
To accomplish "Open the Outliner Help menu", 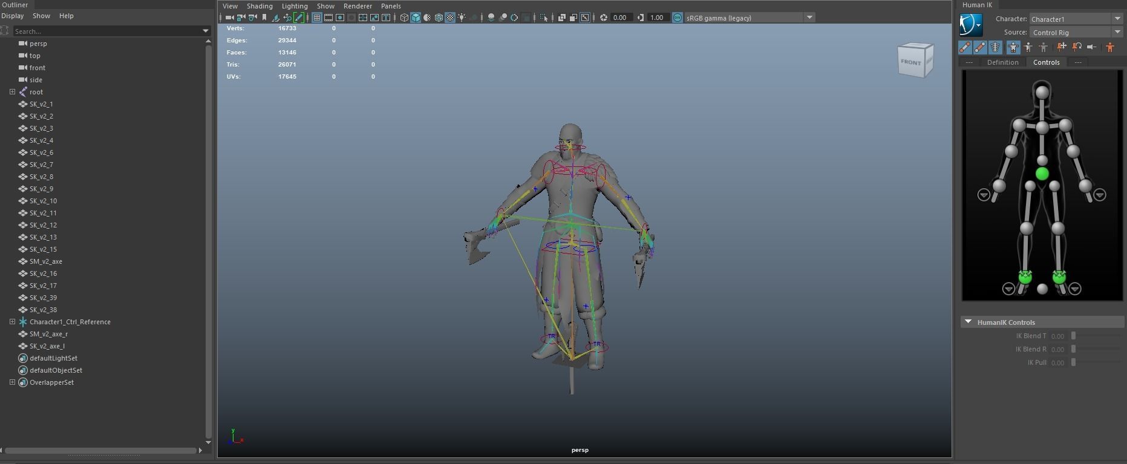I will pos(67,16).
